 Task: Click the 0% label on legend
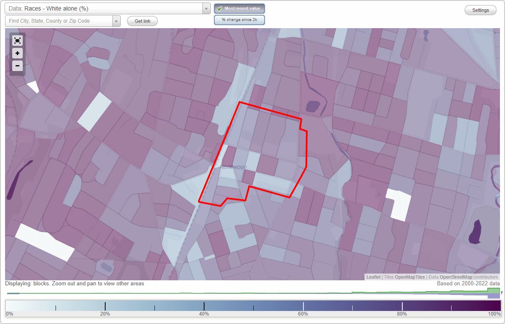click(9, 314)
